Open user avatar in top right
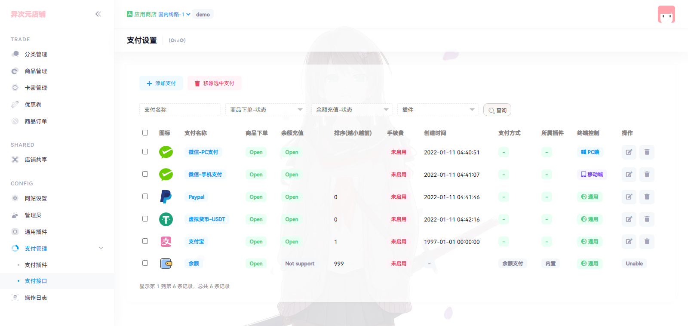Screen dimensions: 688x326 click(x=666, y=14)
